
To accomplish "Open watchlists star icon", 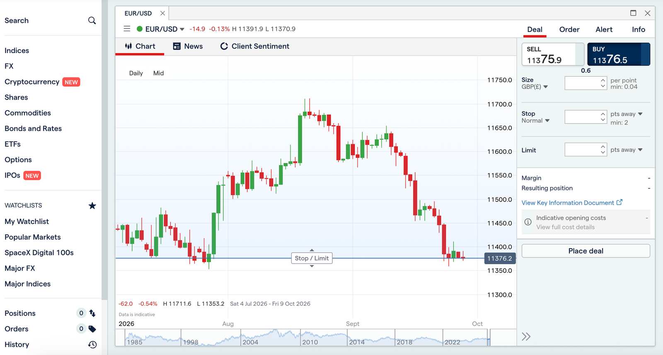I will point(92,205).
